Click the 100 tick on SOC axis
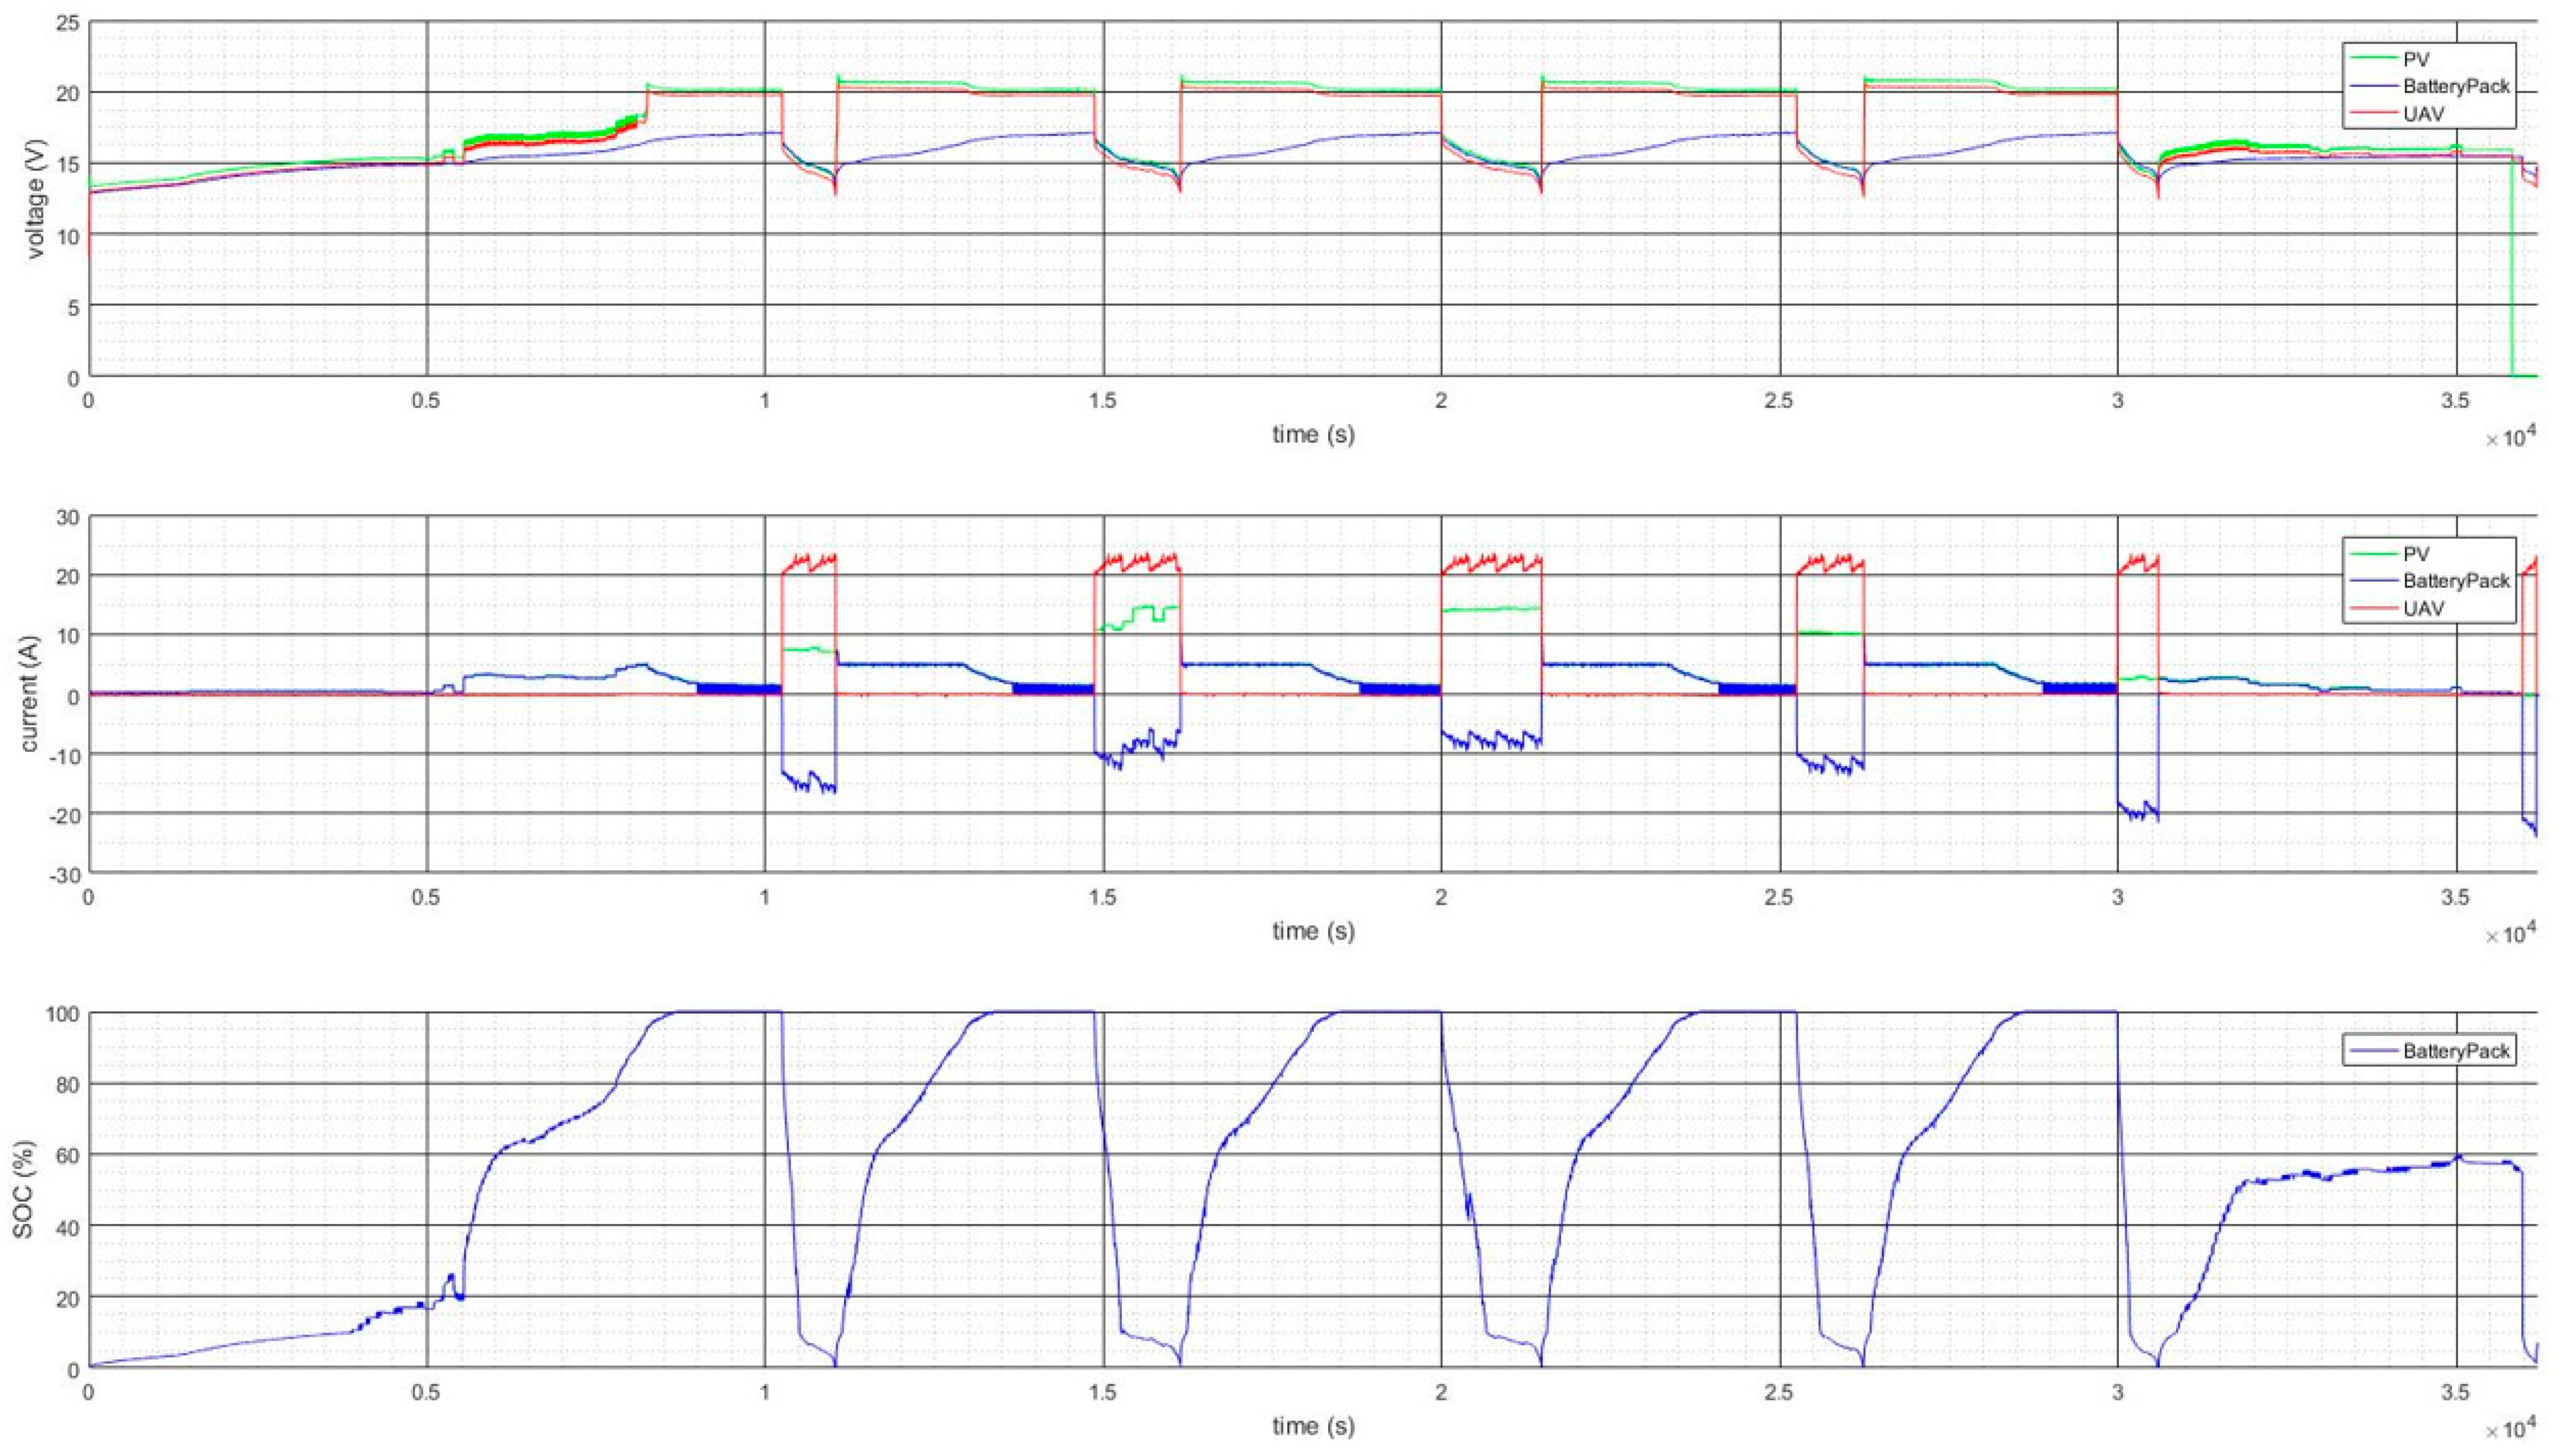Image resolution: width=2566 pixels, height=1456 pixels. (x=62, y=1013)
